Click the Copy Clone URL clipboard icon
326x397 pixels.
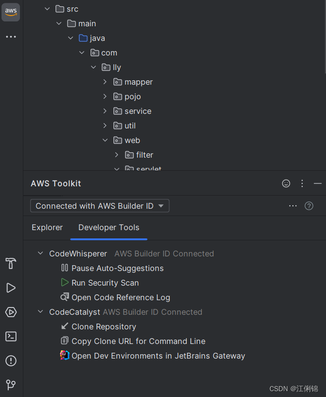pyautogui.click(x=65, y=341)
